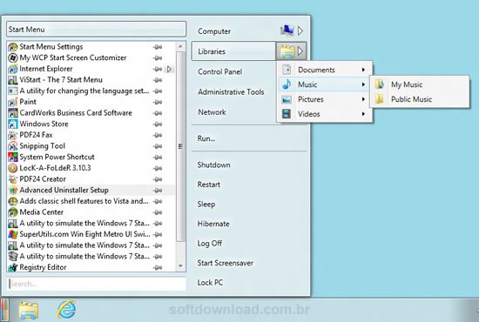Click the Music note icon

tap(287, 84)
